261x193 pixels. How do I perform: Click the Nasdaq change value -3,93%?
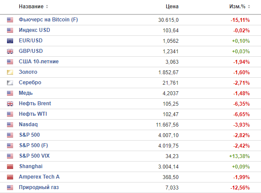point(241,125)
